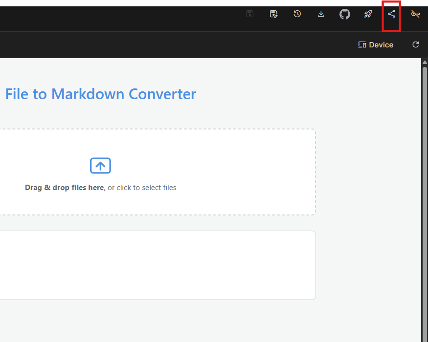Click the light gray page background below the panels
Screen dimensions: 428x342
(196, 322)
